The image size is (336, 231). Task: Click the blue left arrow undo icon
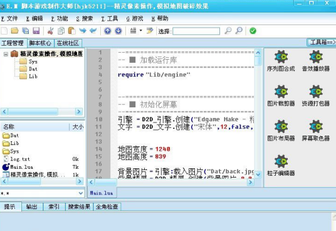tap(93, 31)
